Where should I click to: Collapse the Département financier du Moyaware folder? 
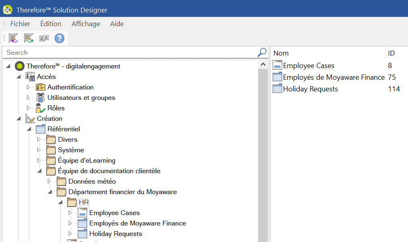tap(49, 192)
